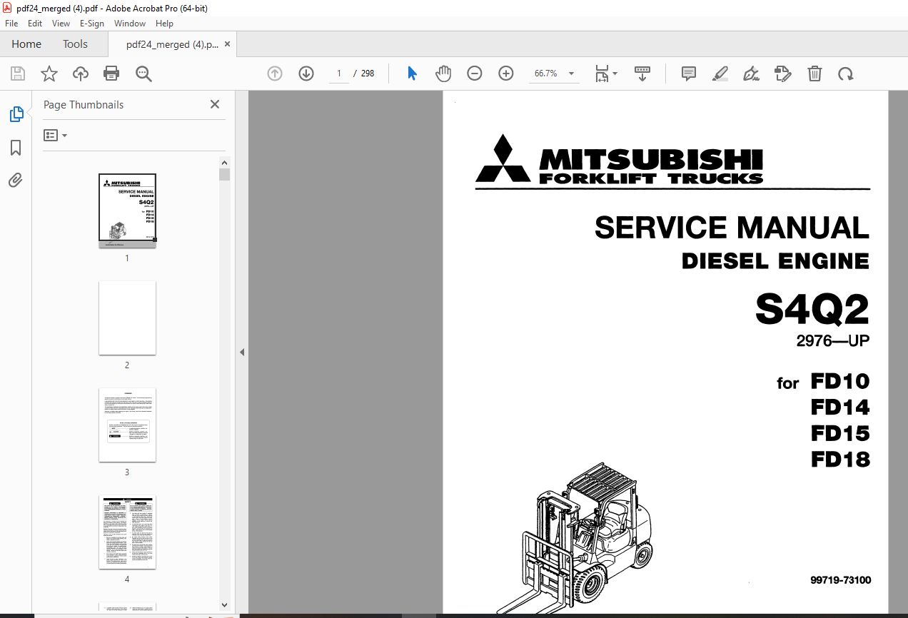
Task: Add a bookmark star to the document
Action: click(49, 74)
